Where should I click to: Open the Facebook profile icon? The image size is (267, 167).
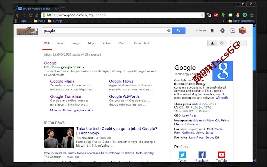[202, 155]
